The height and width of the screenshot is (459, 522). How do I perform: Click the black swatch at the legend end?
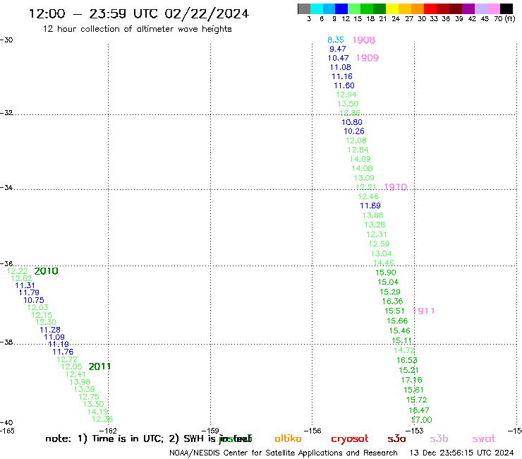pyautogui.click(x=506, y=8)
